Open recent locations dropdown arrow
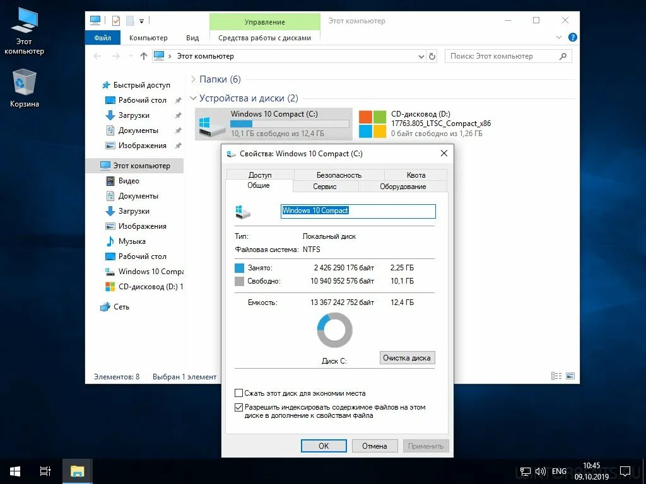 pos(131,56)
